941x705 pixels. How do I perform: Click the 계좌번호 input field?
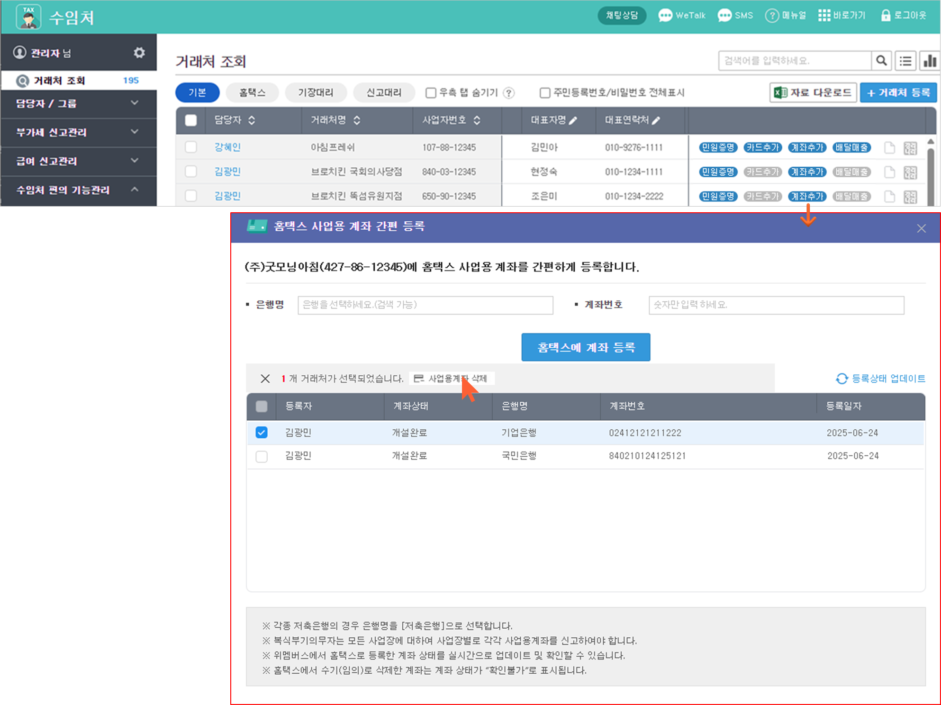(x=776, y=305)
